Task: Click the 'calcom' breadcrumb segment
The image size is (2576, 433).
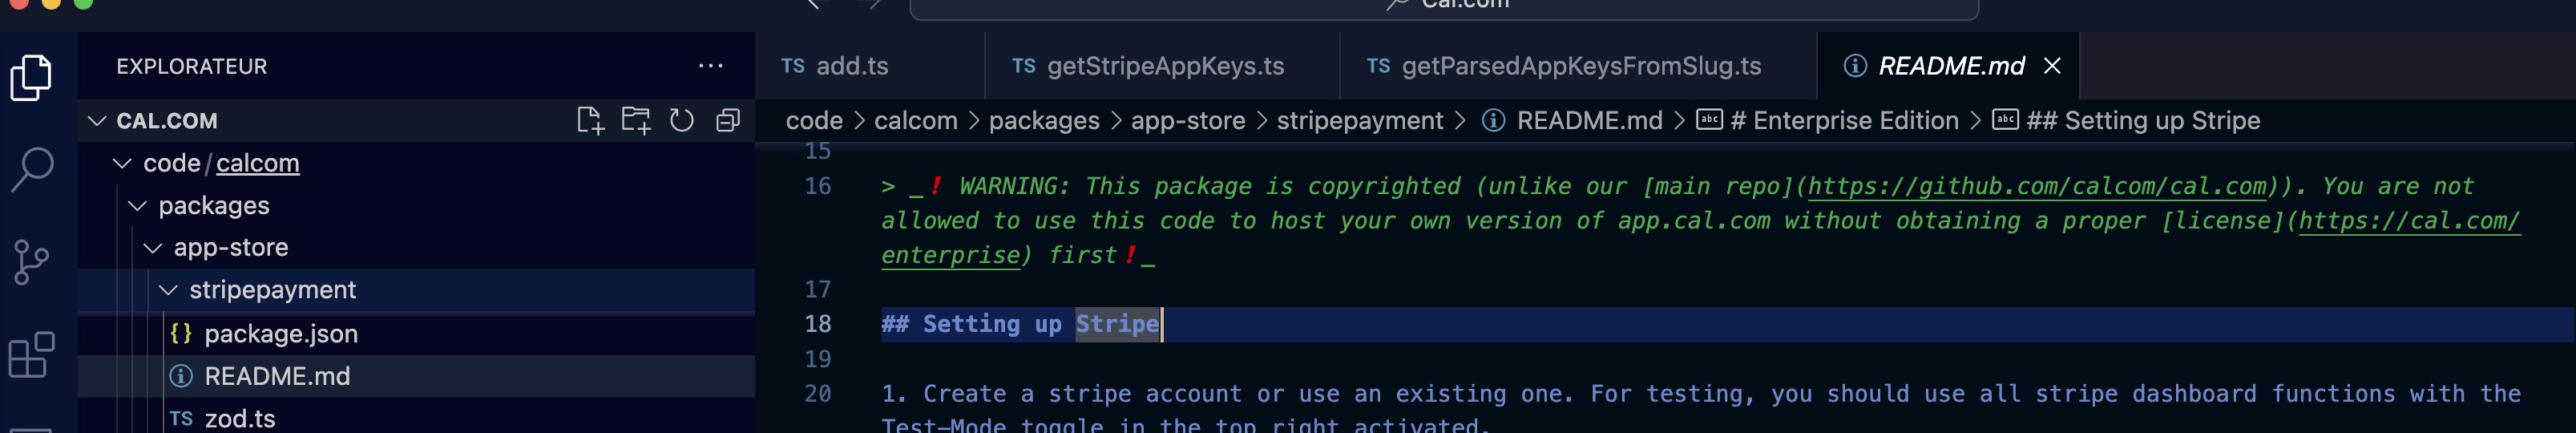Action: [916, 121]
